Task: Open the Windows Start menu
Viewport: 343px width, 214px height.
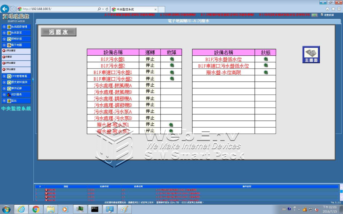Action: [x=6, y=209]
